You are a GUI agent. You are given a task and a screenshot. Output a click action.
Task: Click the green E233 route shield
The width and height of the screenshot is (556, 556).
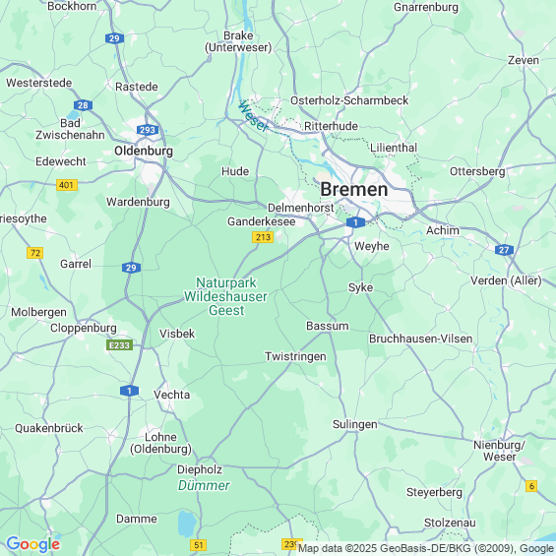tap(119, 345)
